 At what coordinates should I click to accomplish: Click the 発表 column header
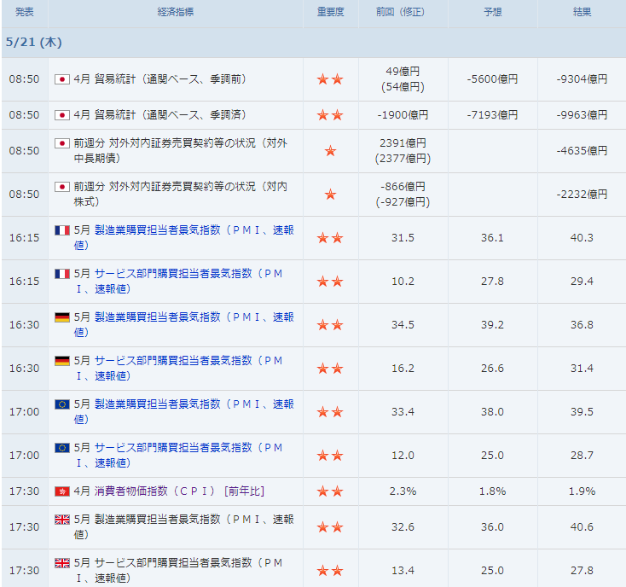[x=25, y=12]
